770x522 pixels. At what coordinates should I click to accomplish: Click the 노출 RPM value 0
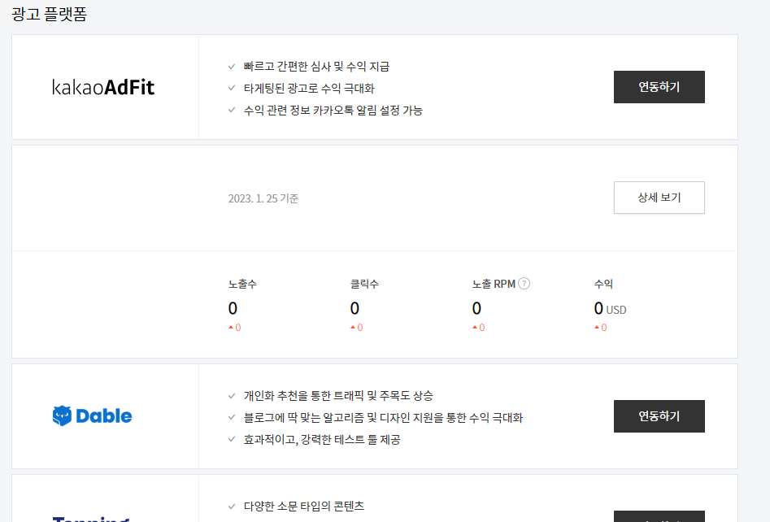click(476, 308)
